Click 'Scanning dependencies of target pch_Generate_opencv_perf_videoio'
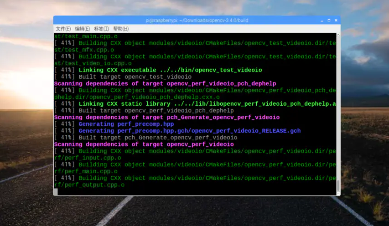 click(x=167, y=117)
